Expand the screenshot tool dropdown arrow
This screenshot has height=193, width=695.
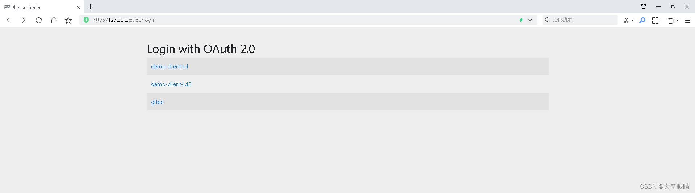633,20
